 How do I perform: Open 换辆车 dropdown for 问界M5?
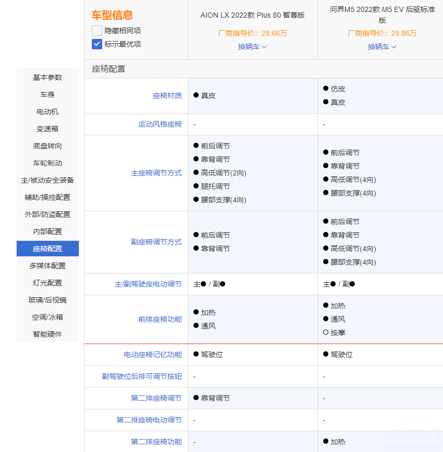382,47
